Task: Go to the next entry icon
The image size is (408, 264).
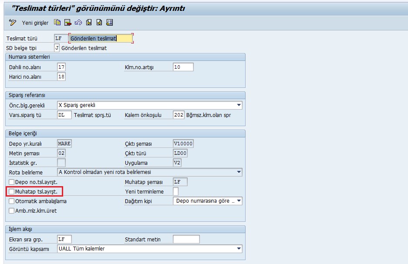Action: (x=99, y=23)
